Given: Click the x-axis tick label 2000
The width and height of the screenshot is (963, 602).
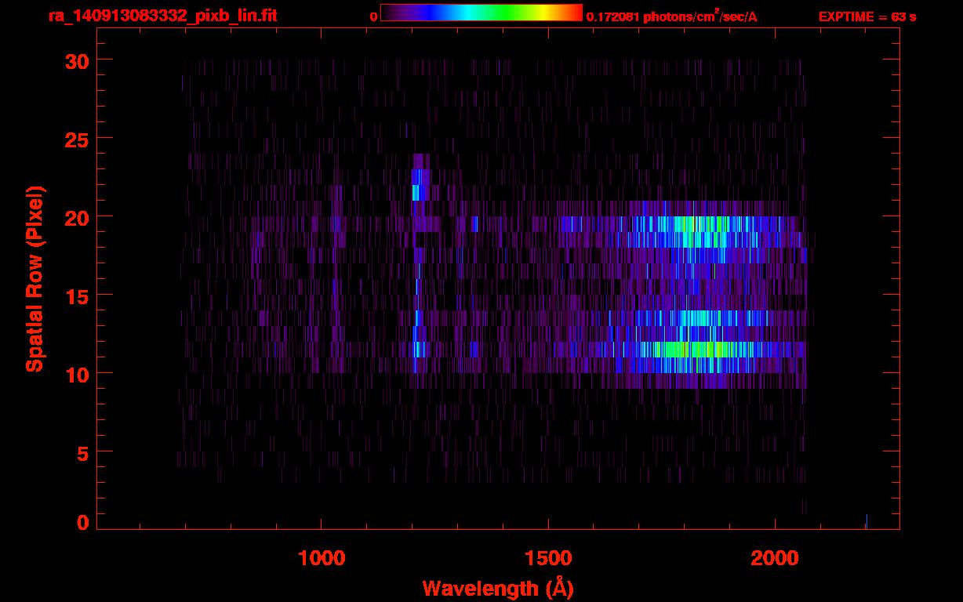Looking at the screenshot, I should [x=775, y=558].
